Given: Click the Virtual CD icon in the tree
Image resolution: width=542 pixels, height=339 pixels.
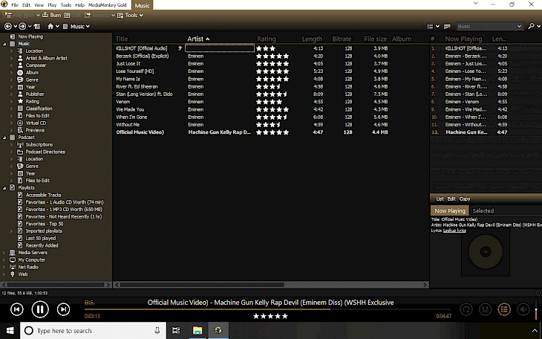Looking at the screenshot, I should (x=20, y=123).
